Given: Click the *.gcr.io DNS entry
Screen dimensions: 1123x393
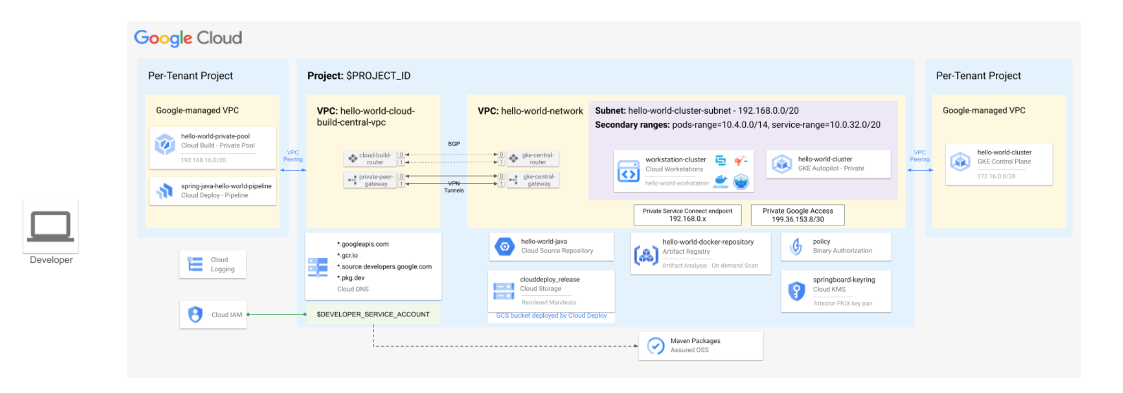Looking at the screenshot, I should pos(347,255).
